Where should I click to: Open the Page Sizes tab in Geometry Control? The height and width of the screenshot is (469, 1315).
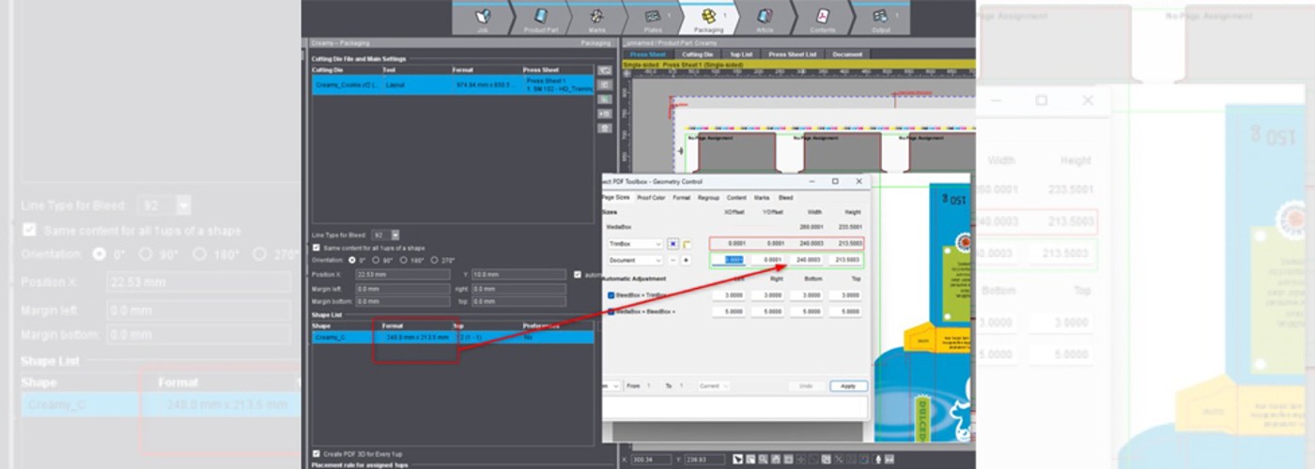point(616,198)
